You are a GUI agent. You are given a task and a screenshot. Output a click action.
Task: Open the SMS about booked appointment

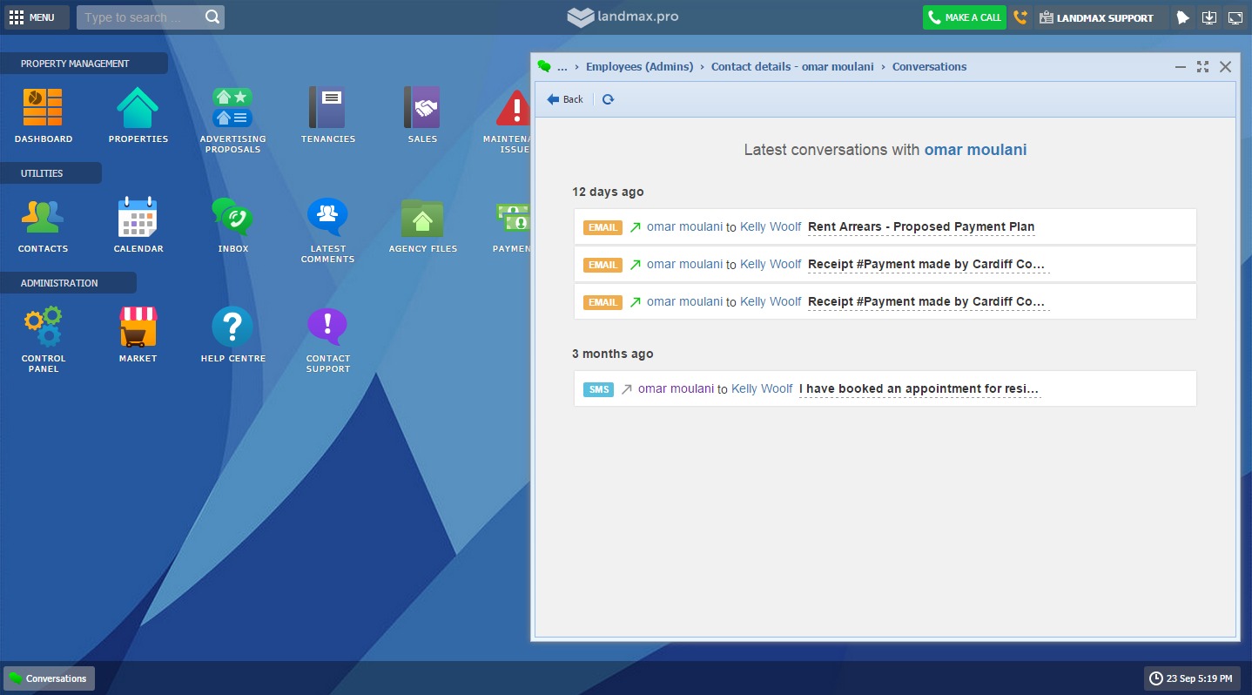click(x=919, y=389)
